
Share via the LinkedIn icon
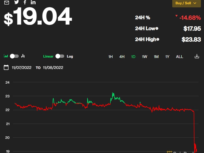(33, 2)
